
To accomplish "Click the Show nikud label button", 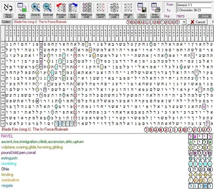I will 8,16.
